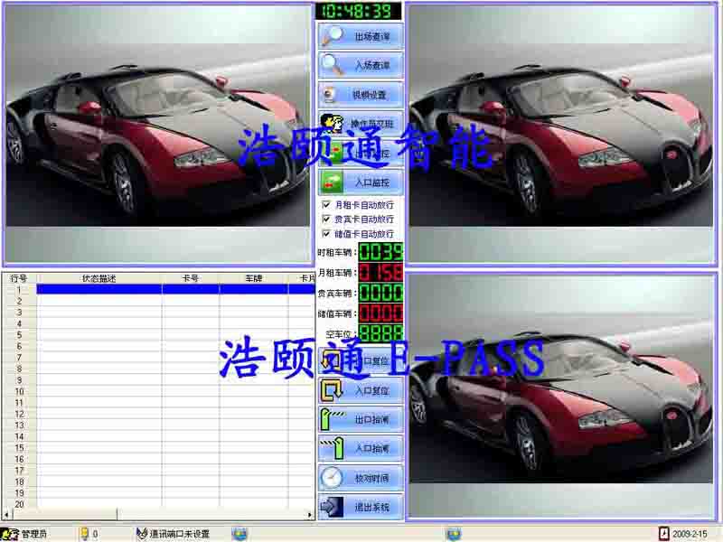Click the video preview beside the 退出系统 button
This screenshot has width=723, height=542.
point(561,397)
